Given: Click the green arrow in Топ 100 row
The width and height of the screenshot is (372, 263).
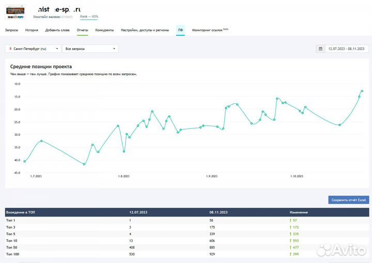Looking at the screenshot, I should [x=291, y=254].
